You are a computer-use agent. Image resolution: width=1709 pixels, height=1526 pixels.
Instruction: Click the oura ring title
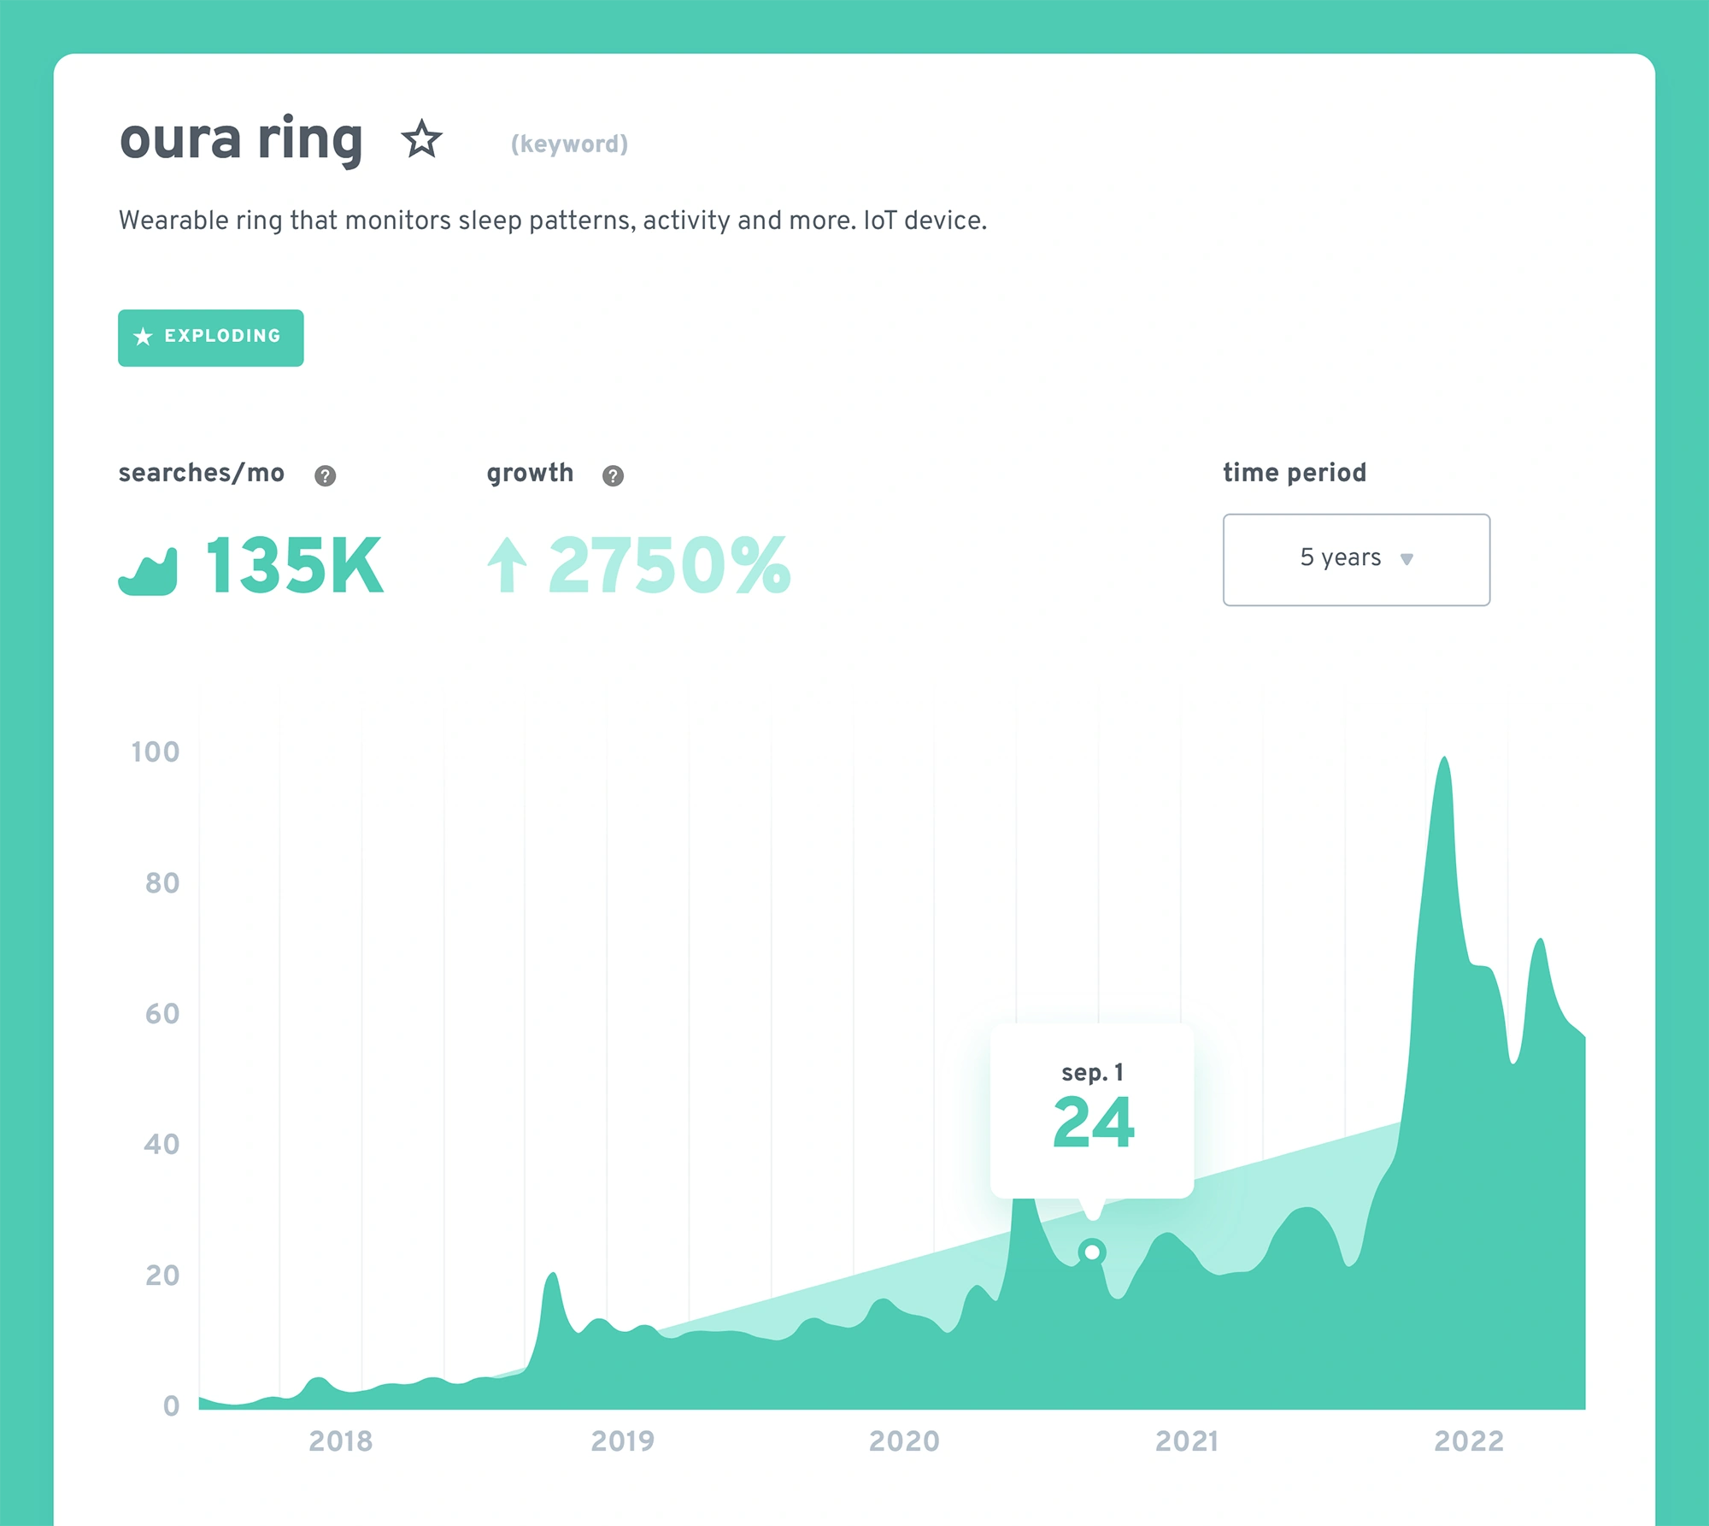(242, 139)
